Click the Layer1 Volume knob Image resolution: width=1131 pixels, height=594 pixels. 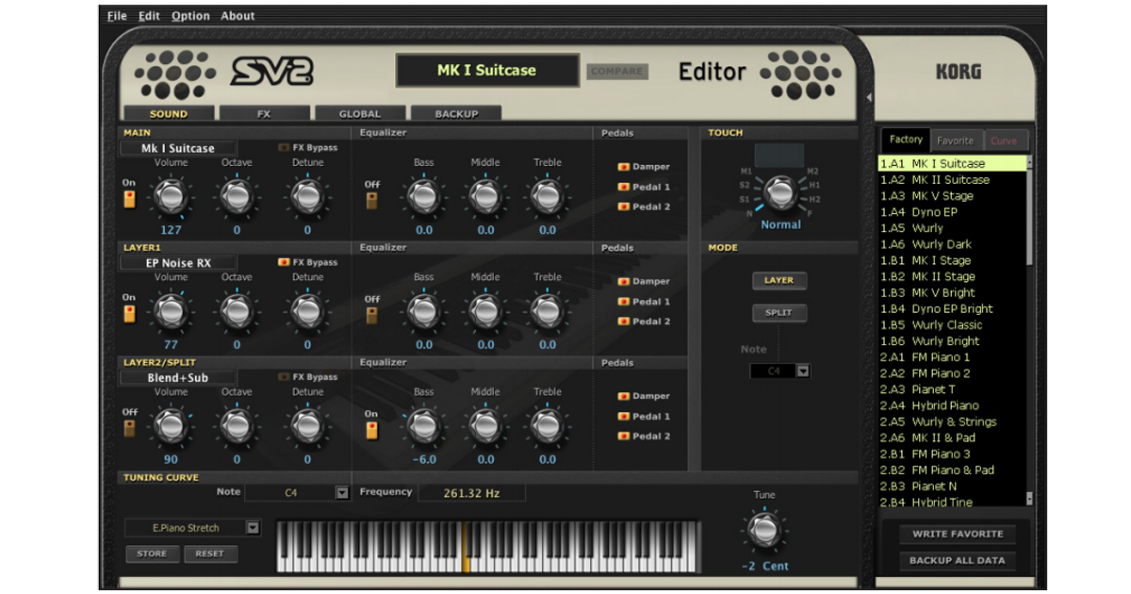point(171,311)
